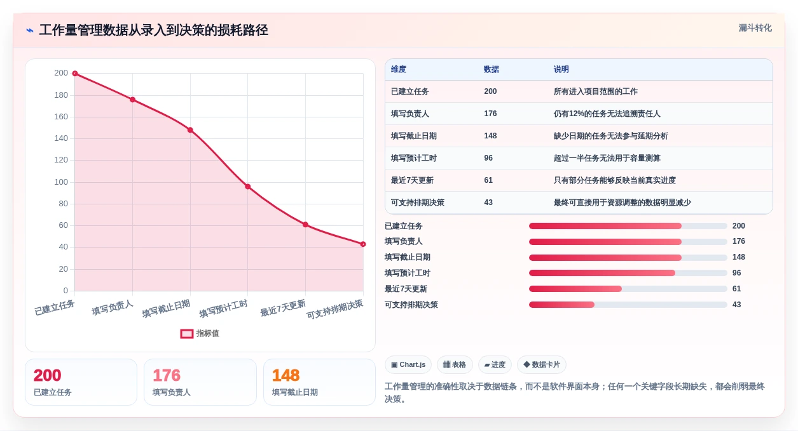Click the 漏斗转化 label in header

[x=755, y=28]
